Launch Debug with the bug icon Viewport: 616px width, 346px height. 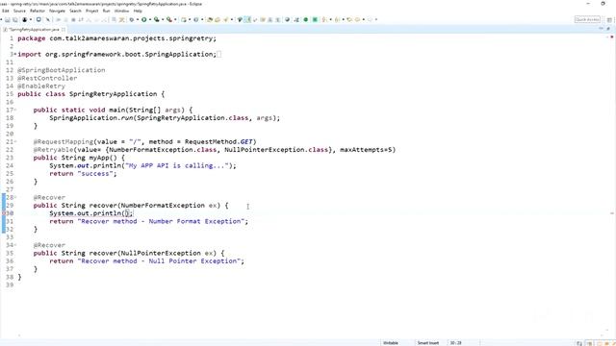tap(132, 19)
